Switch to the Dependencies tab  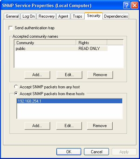click(116, 16)
